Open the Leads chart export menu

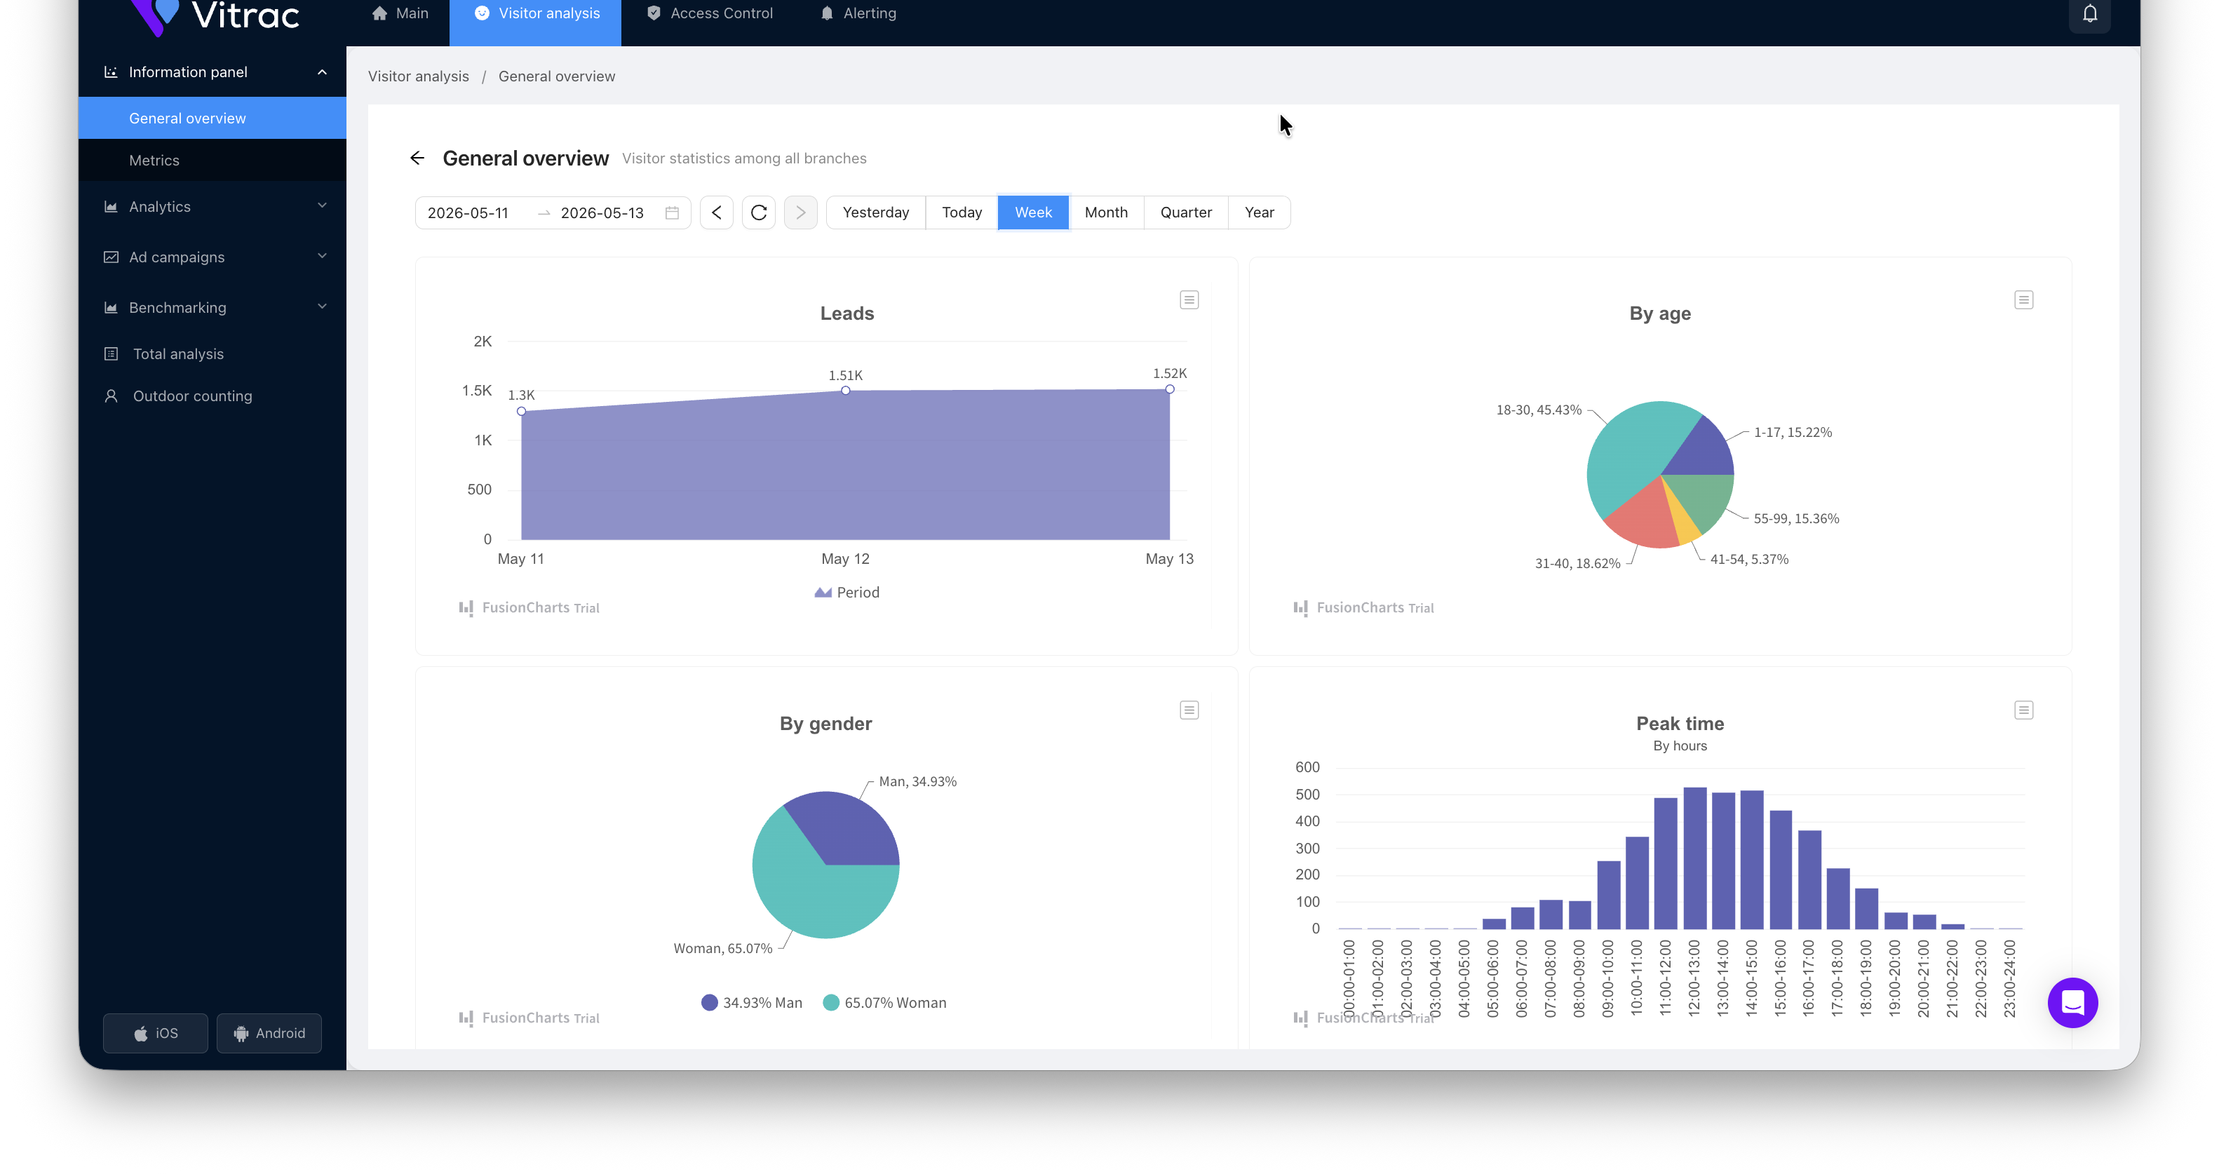click(1189, 299)
